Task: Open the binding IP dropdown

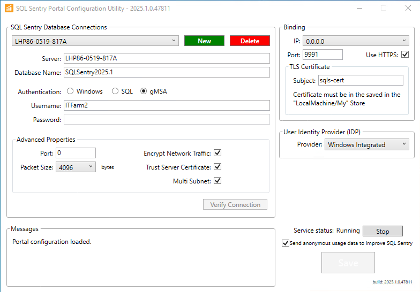Action: (356, 41)
